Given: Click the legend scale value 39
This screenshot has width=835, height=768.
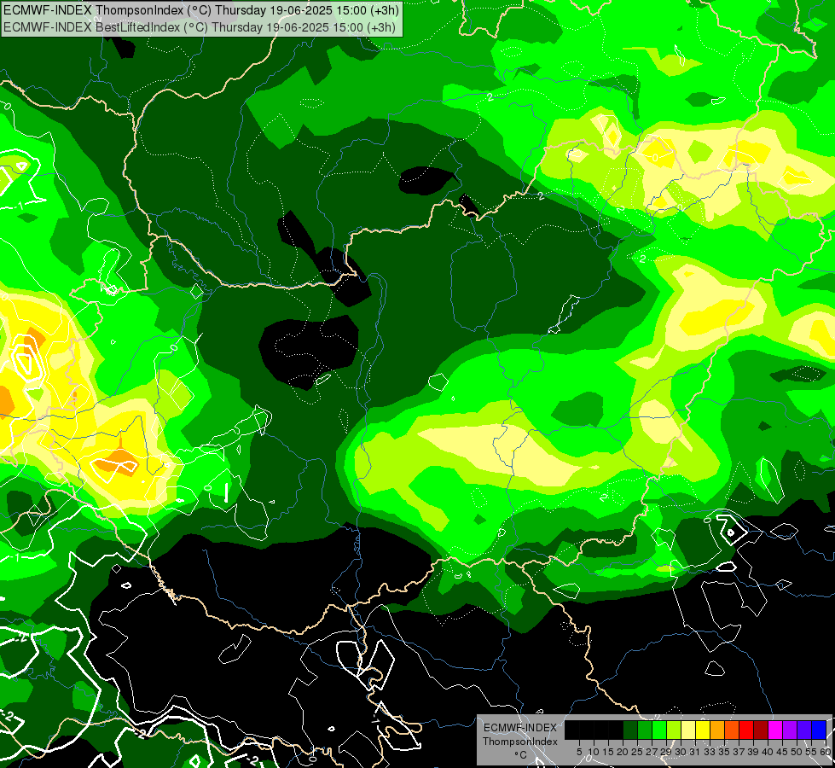Looking at the screenshot, I should point(753,752).
